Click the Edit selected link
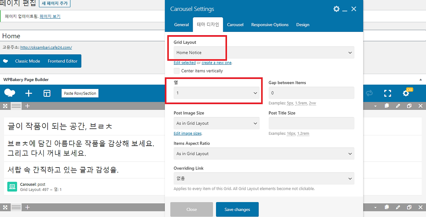 185,63
